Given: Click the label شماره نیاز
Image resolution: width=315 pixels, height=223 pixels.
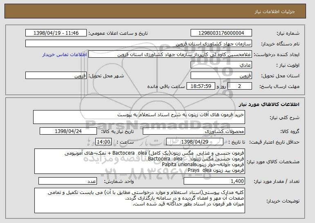Looking at the screenshot, I should (x=288, y=33).
